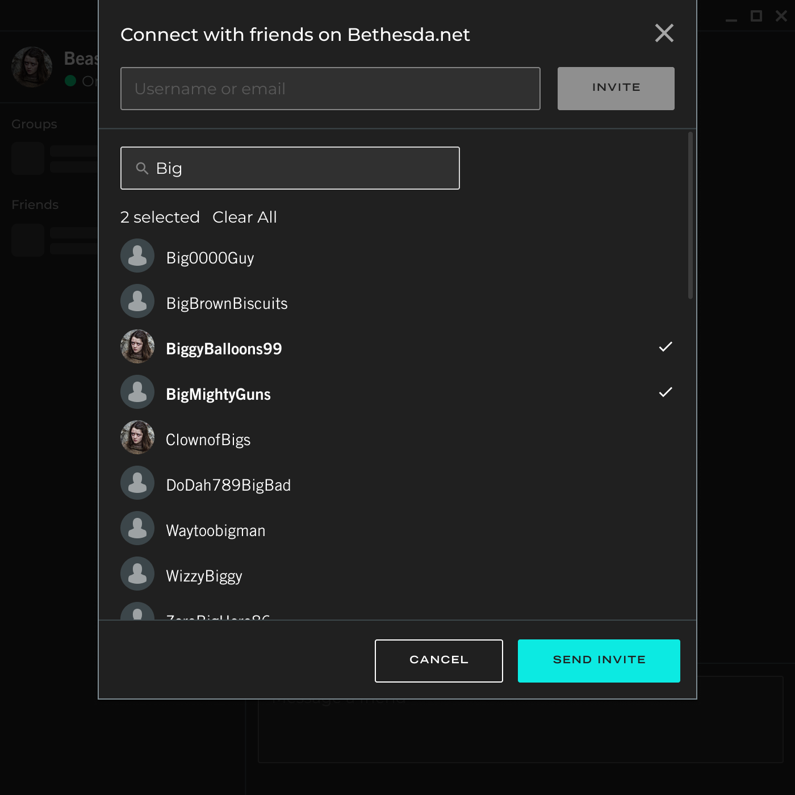795x795 pixels.
Task: Click the 2 selected count label
Action: (160, 217)
